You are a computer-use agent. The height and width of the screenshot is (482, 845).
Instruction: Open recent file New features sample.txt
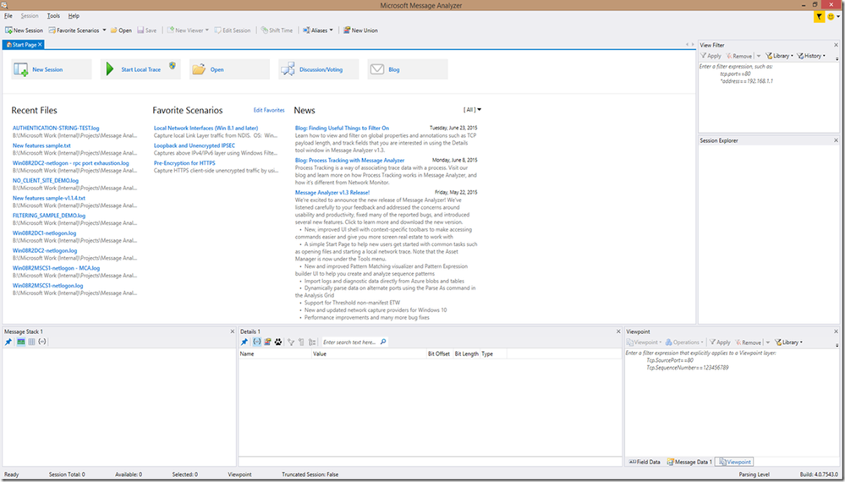point(41,146)
